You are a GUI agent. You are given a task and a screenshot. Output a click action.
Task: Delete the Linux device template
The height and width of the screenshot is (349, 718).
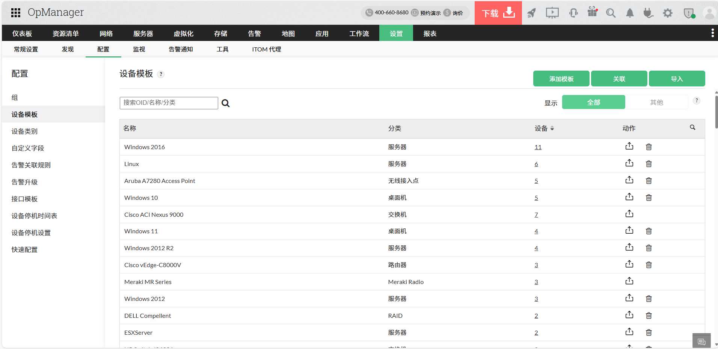click(649, 163)
